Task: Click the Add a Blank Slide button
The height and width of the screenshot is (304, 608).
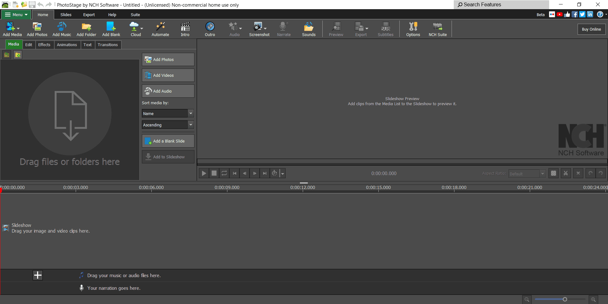Action: [168, 141]
